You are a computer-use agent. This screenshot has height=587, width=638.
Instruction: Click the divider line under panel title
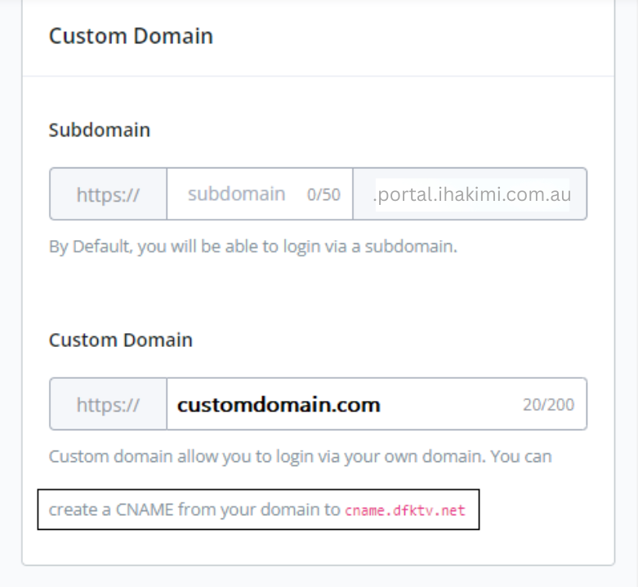click(x=319, y=76)
